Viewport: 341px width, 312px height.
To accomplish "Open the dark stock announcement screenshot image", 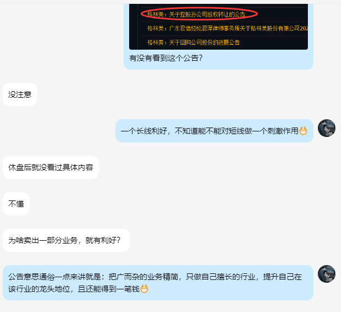I will (x=219, y=27).
